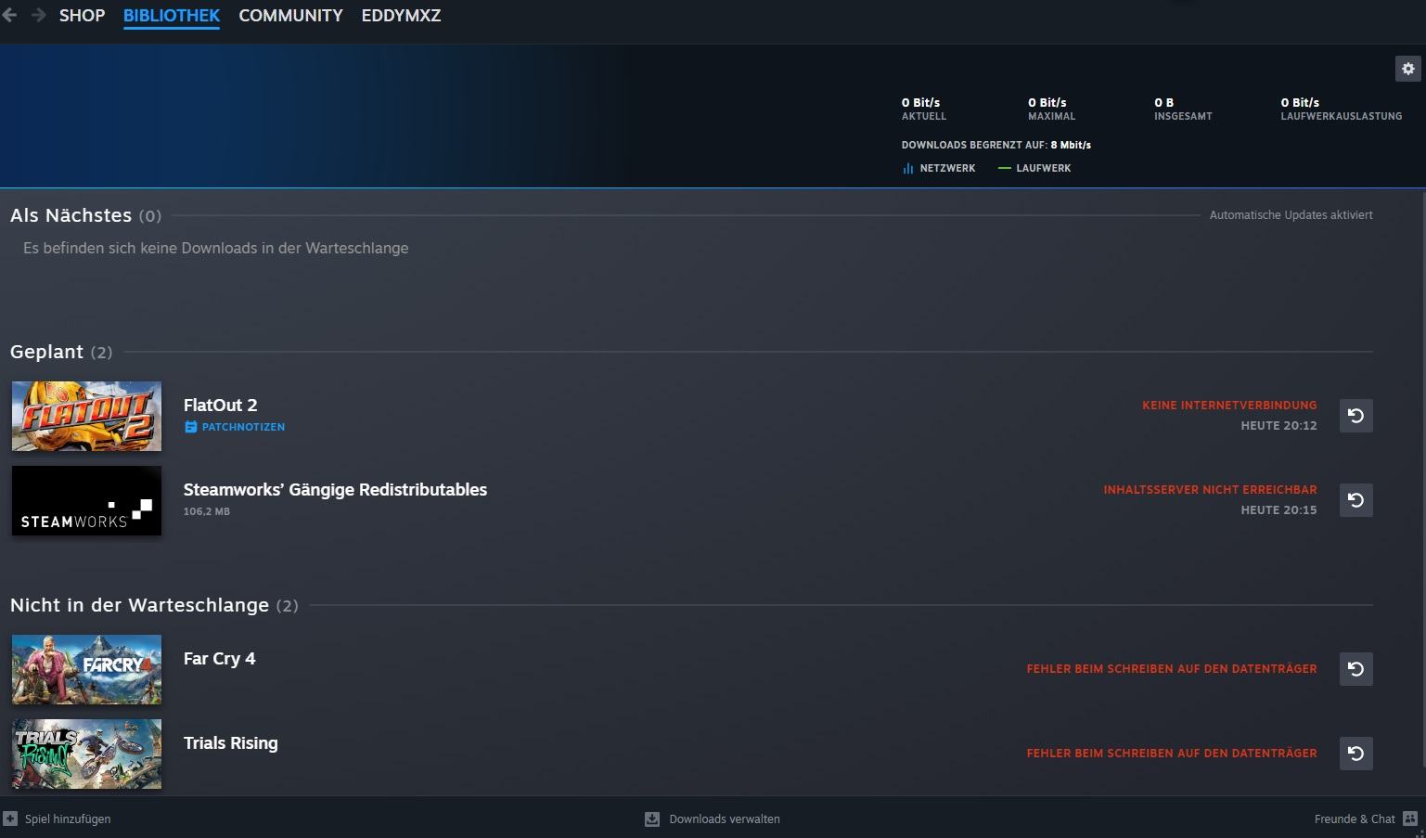Viewport: 1426px width, 838px height.
Task: Click the AKTUELL speed value
Action: (x=920, y=102)
